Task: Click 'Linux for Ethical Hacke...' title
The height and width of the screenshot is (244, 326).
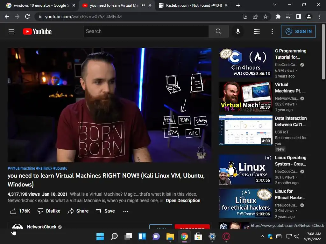Action: (x=290, y=194)
